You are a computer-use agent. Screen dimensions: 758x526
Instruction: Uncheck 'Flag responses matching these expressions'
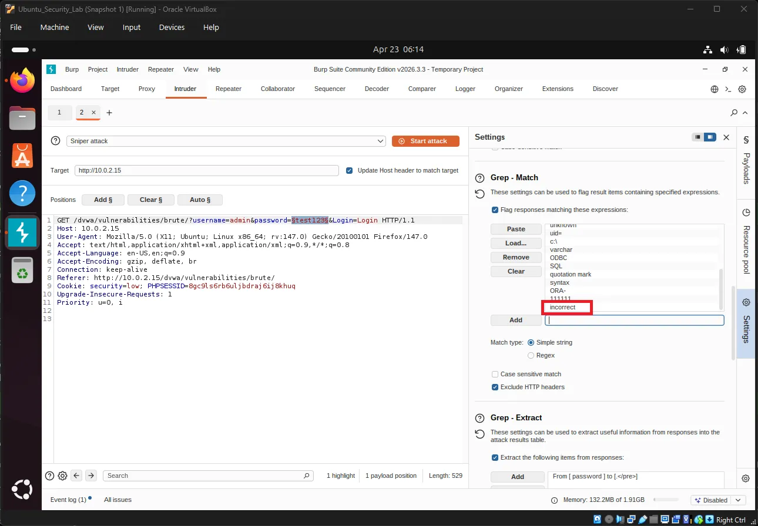coord(495,210)
